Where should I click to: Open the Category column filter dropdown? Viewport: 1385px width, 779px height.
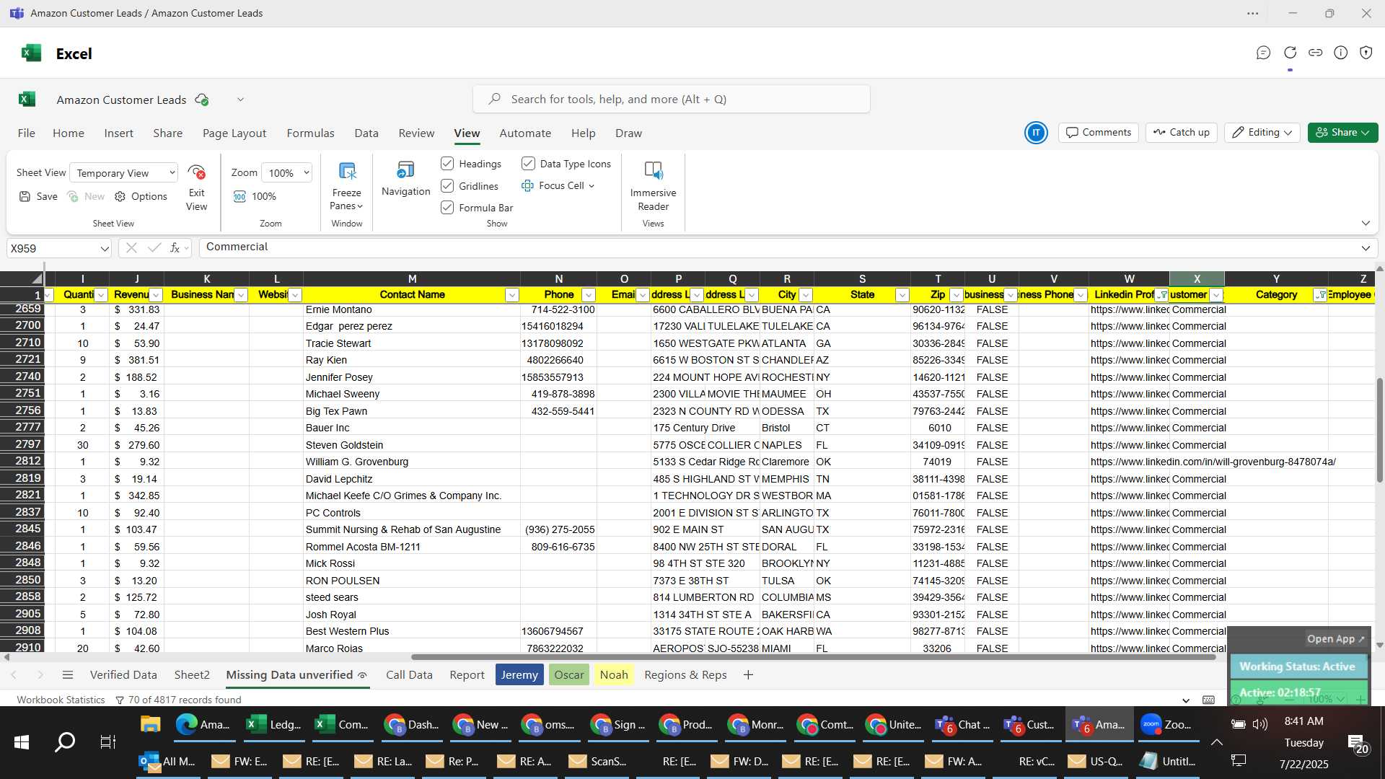pyautogui.click(x=1320, y=295)
